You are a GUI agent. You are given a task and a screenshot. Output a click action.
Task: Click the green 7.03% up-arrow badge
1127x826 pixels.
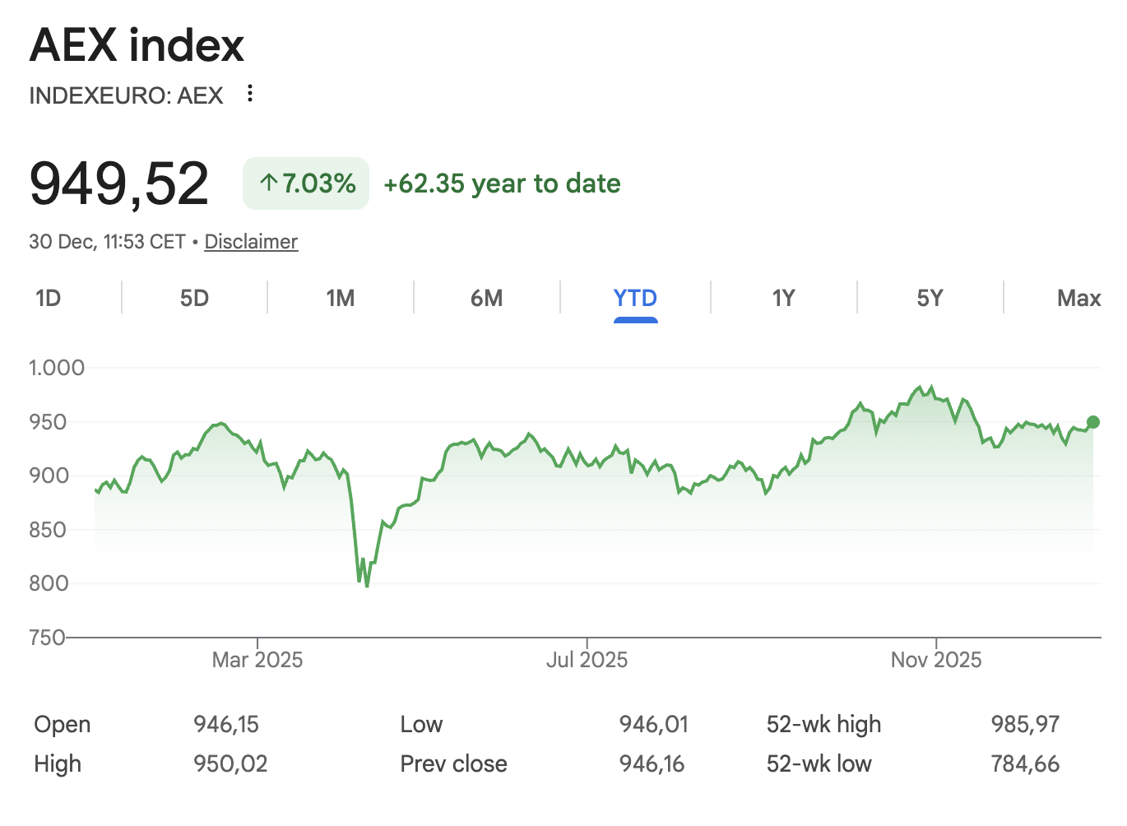click(306, 183)
